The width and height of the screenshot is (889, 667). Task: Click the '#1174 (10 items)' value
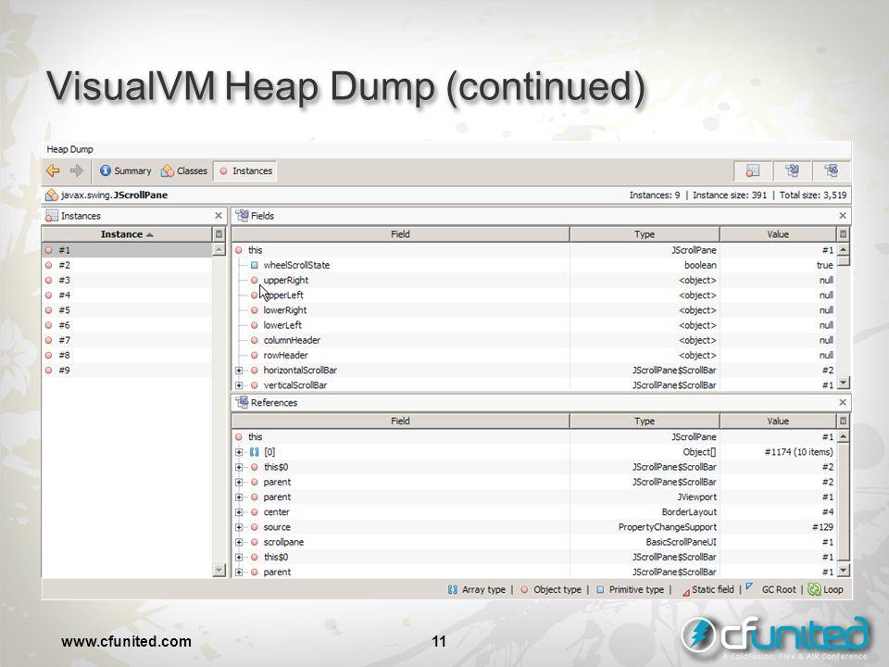(798, 452)
